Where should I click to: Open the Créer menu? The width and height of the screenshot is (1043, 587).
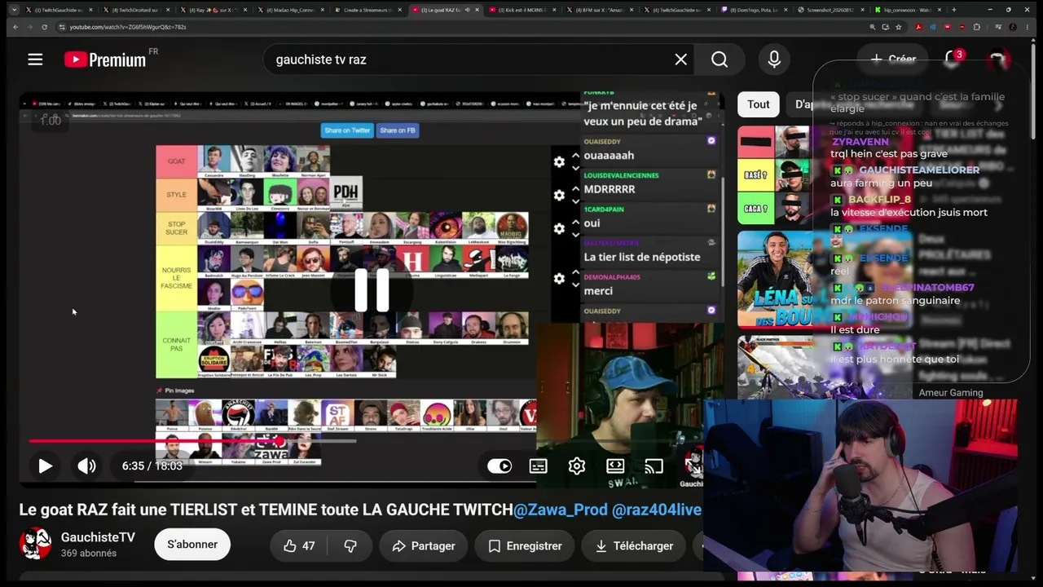coord(893,59)
